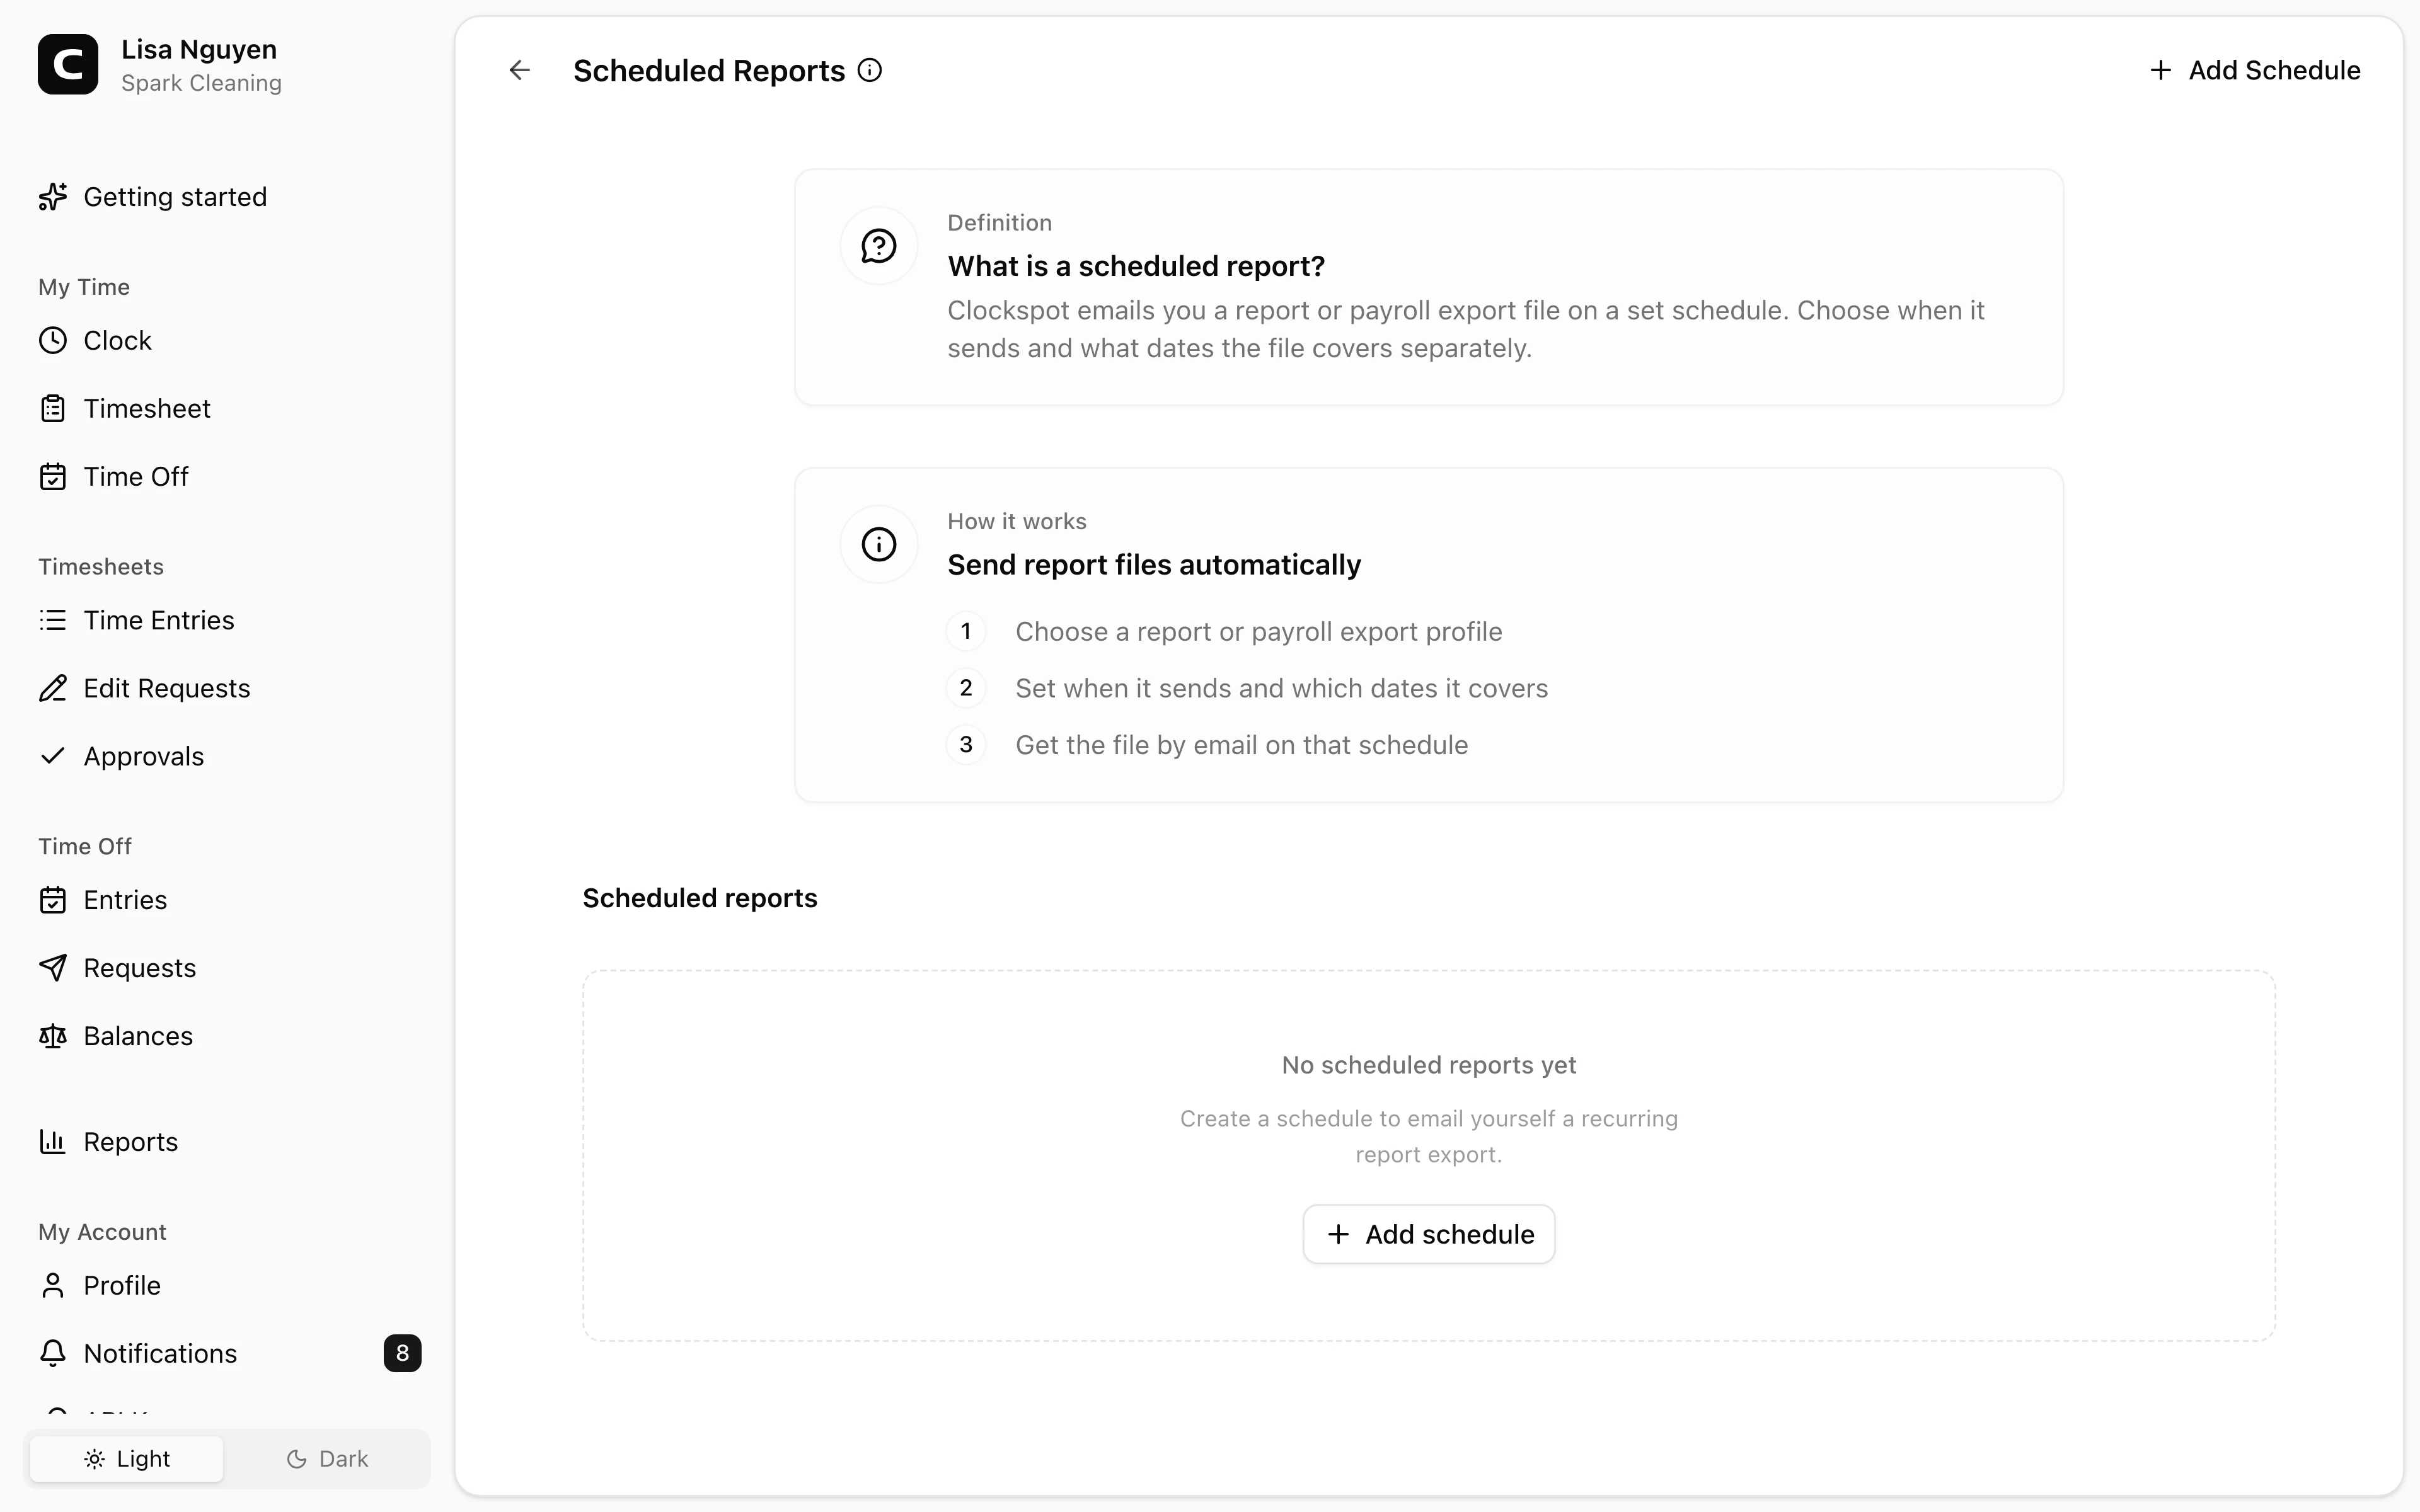Screen dimensions: 2420x1512
Task: Click the What is a scheduled report? heading
Action: click(x=1136, y=266)
